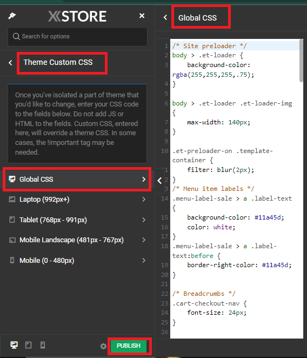This screenshot has width=307, height=358.
Task: Click tablet icon beside Tablet label
Action: pyautogui.click(x=12, y=220)
